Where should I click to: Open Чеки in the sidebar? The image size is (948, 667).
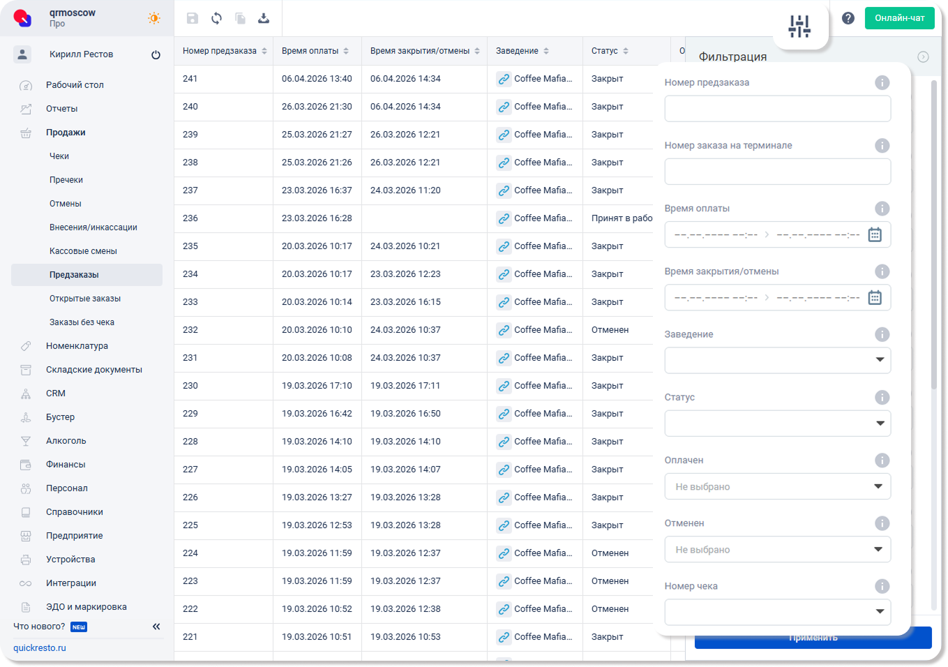point(59,156)
